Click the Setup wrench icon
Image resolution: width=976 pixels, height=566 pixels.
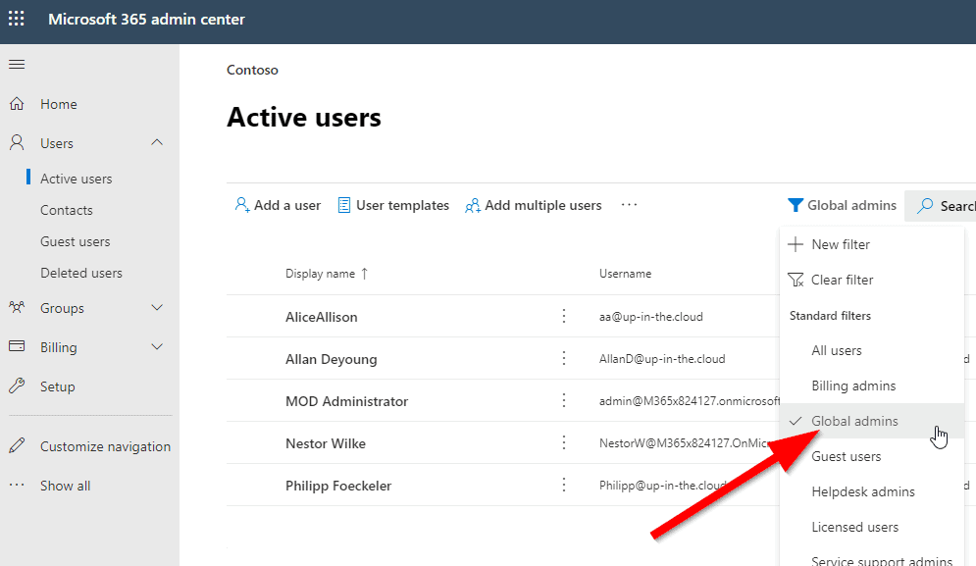[x=17, y=386]
